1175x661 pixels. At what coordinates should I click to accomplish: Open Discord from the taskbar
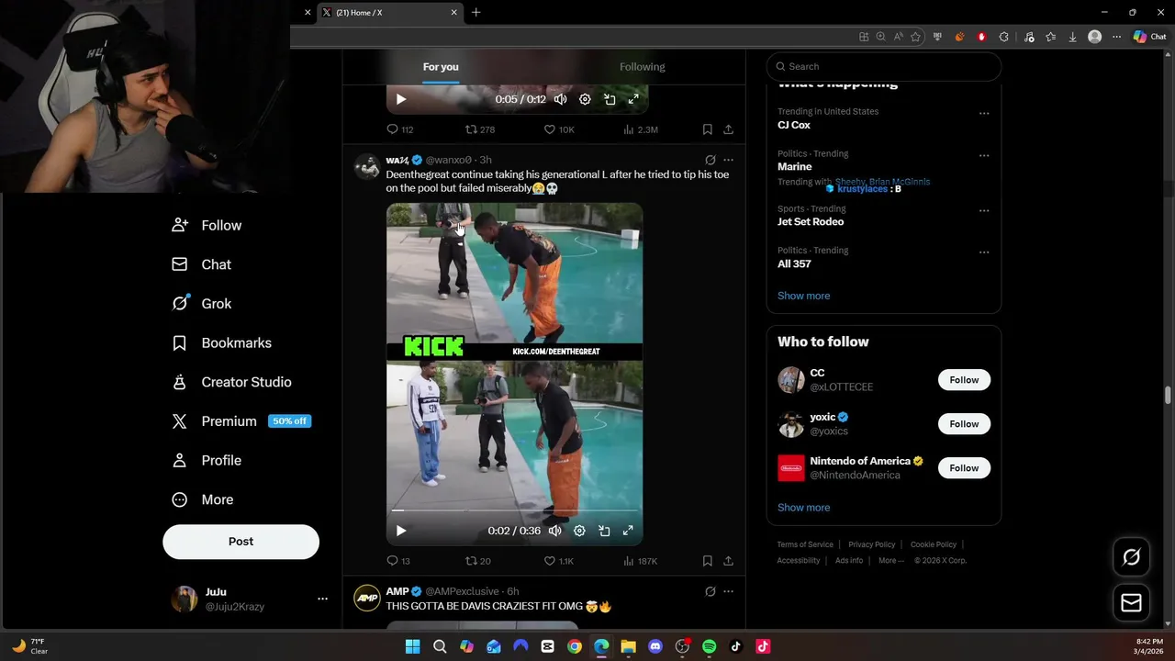tap(655, 646)
